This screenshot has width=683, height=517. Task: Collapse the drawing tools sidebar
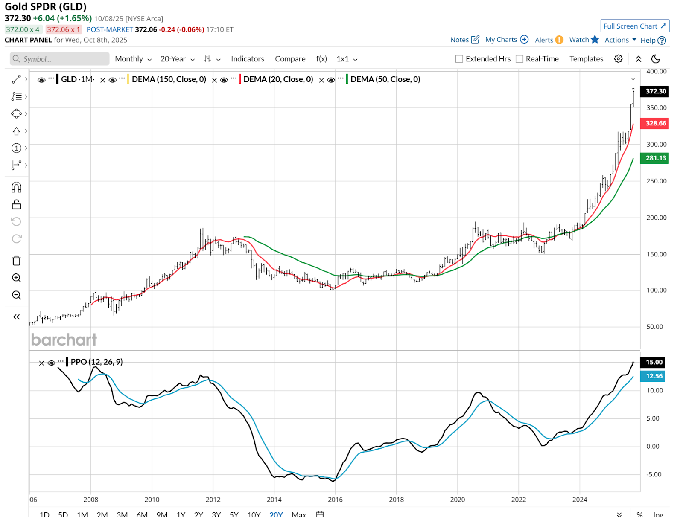click(x=16, y=317)
